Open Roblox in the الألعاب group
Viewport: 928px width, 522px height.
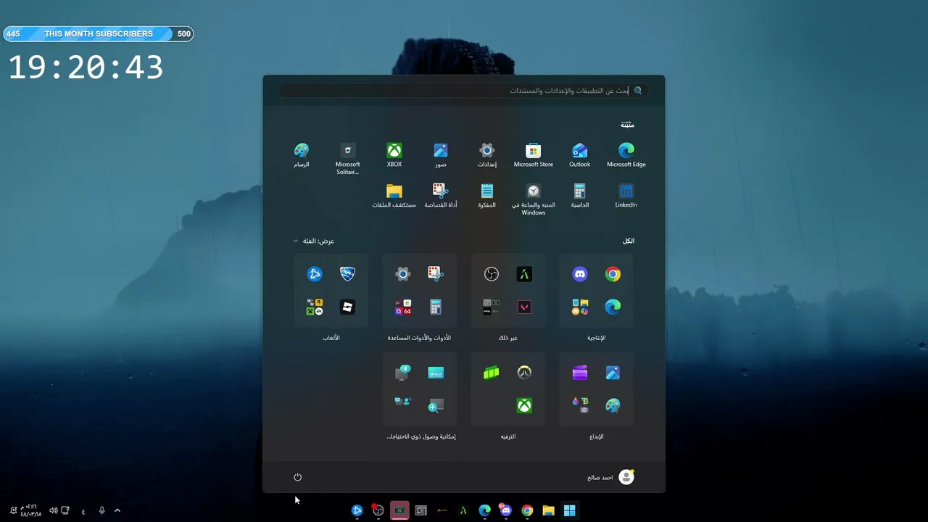click(347, 307)
